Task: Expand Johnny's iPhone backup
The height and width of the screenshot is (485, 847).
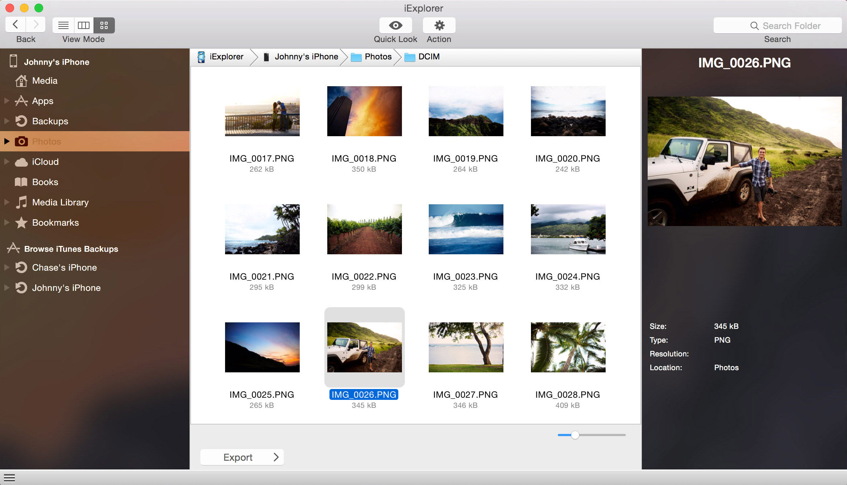Action: click(x=7, y=288)
